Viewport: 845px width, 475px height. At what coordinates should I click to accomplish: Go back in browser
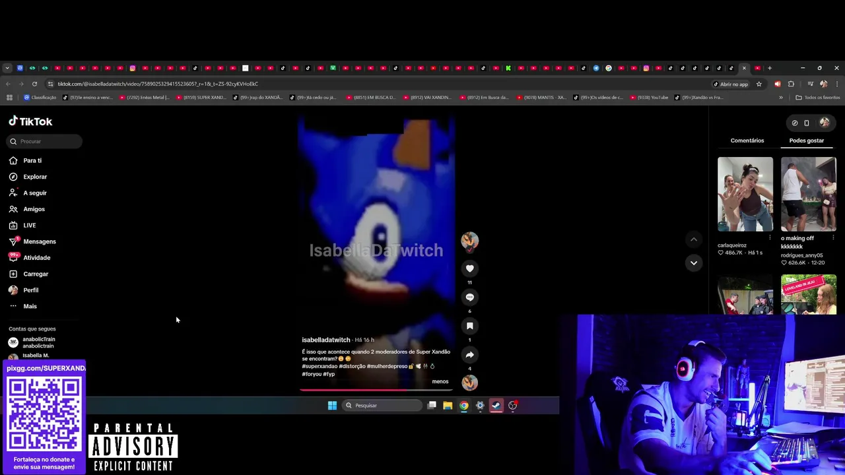(x=8, y=84)
